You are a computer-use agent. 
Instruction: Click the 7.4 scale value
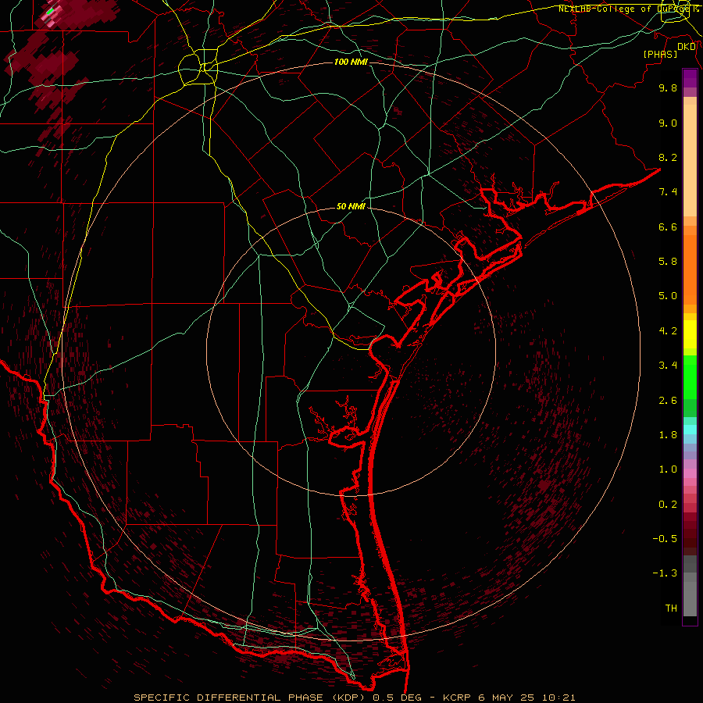pyautogui.click(x=668, y=192)
